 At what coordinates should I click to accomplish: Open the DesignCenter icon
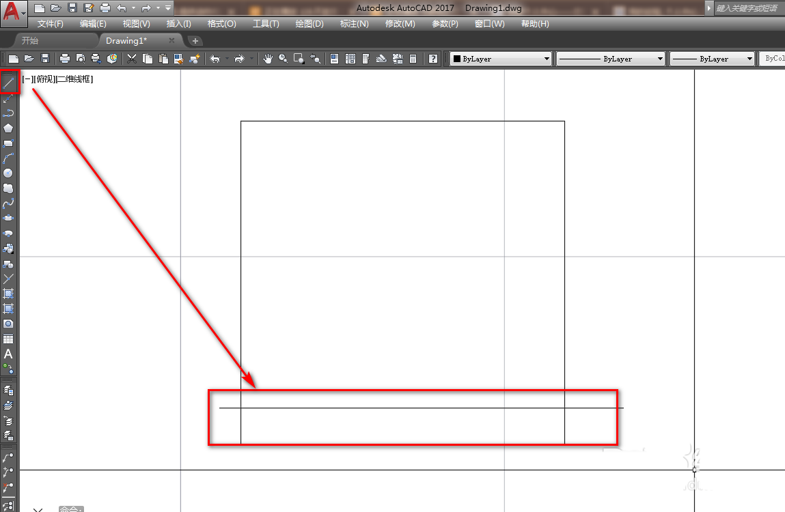coord(350,59)
